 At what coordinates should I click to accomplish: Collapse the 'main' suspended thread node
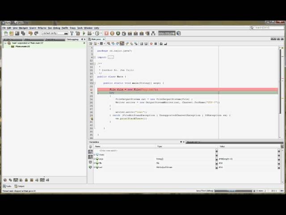click(x=5, y=43)
